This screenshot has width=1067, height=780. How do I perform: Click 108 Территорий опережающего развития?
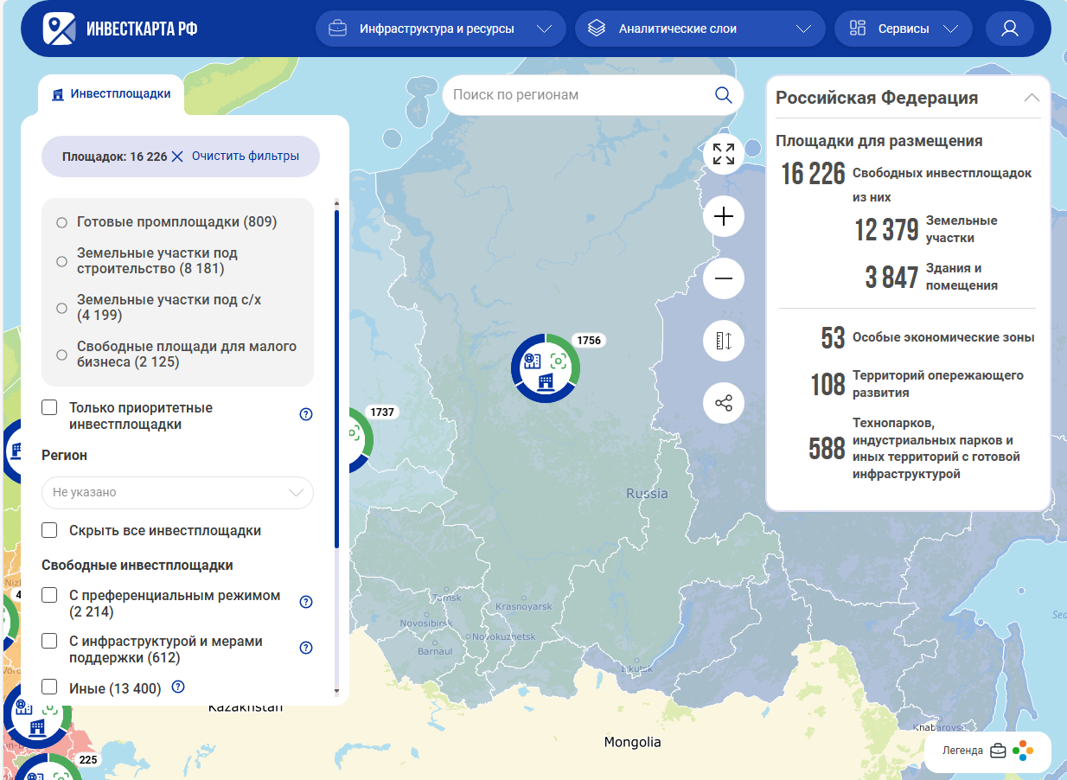pyautogui.click(x=917, y=384)
